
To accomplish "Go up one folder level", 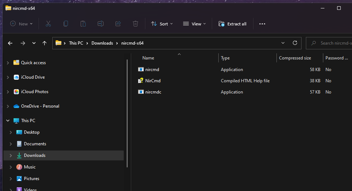I will (x=44, y=43).
